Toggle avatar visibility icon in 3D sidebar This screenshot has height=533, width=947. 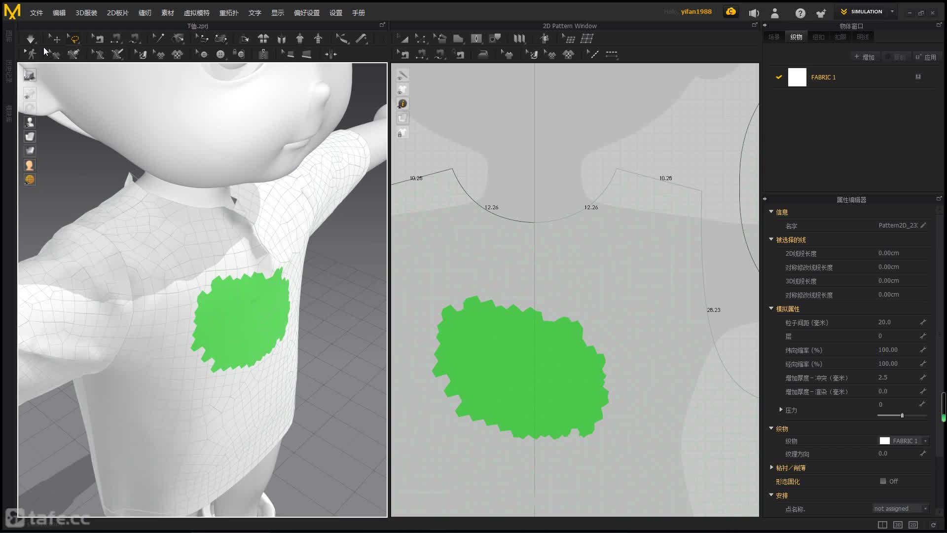click(x=30, y=122)
